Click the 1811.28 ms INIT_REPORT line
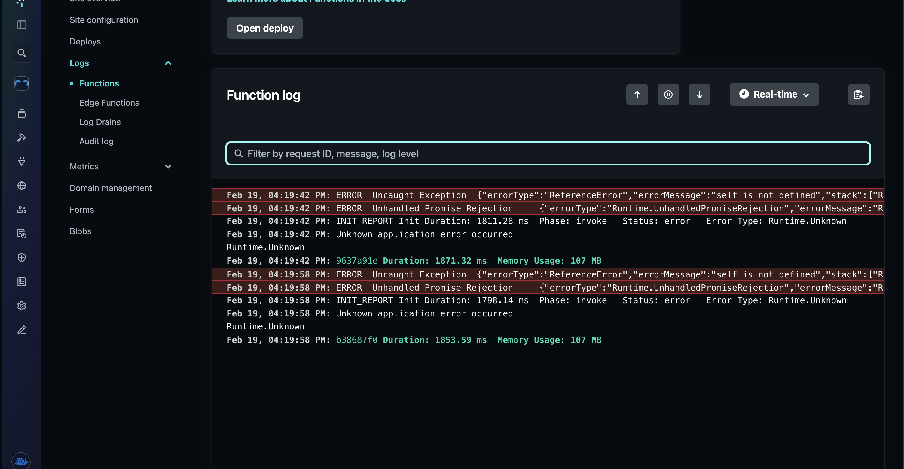The width and height of the screenshot is (904, 469). point(536,221)
